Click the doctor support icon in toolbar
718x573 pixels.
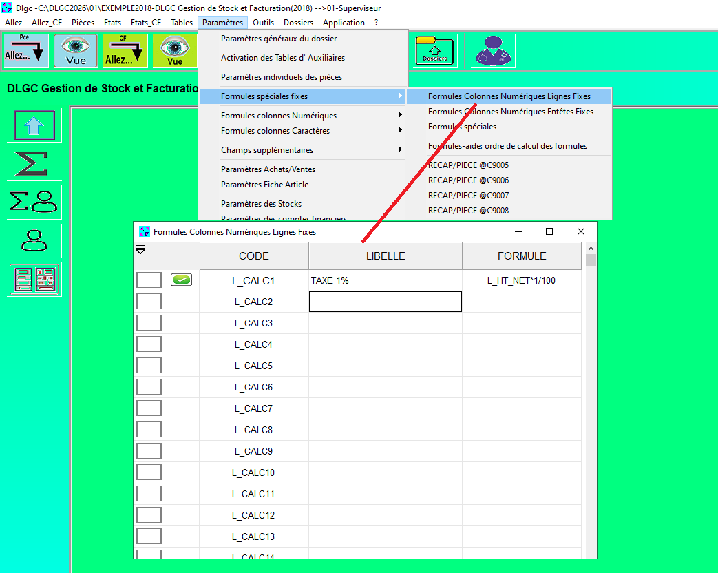[494, 51]
